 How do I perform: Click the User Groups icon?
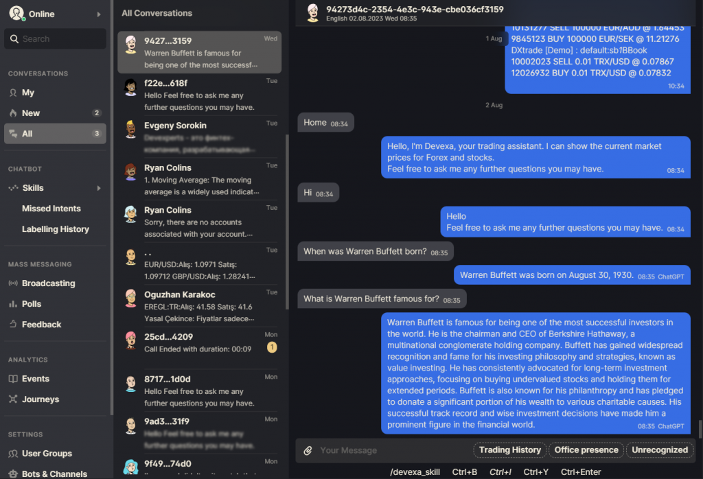pyautogui.click(x=13, y=454)
